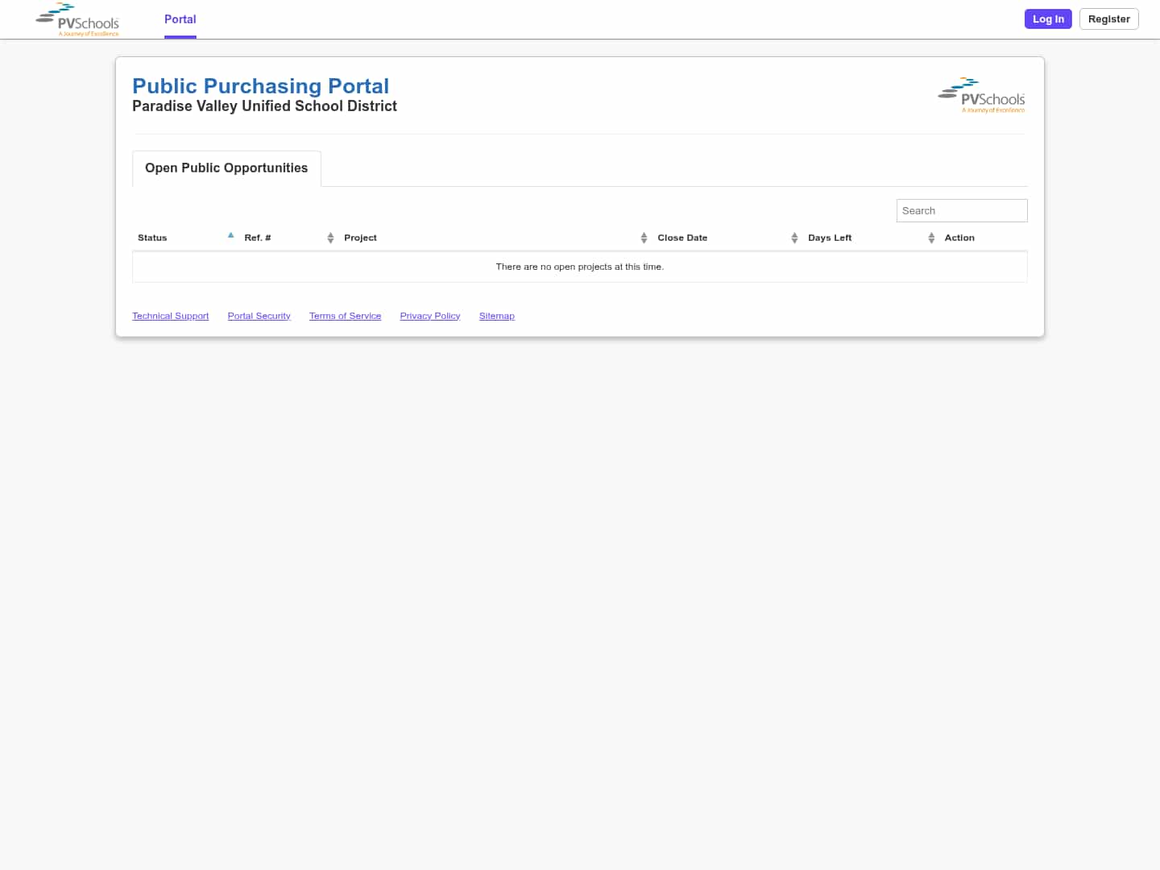The image size is (1160, 870).
Task: Click the 'no open projects' message
Action: click(x=580, y=267)
